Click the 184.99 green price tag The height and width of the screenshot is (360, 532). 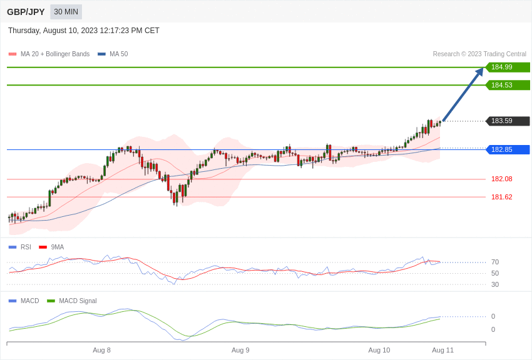(508, 67)
